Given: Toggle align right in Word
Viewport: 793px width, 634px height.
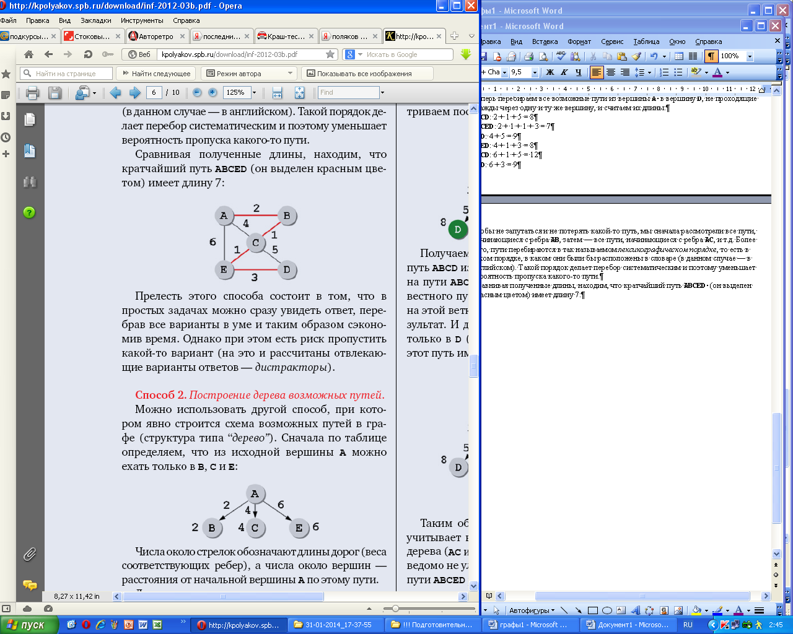Looking at the screenshot, I should click(x=625, y=72).
